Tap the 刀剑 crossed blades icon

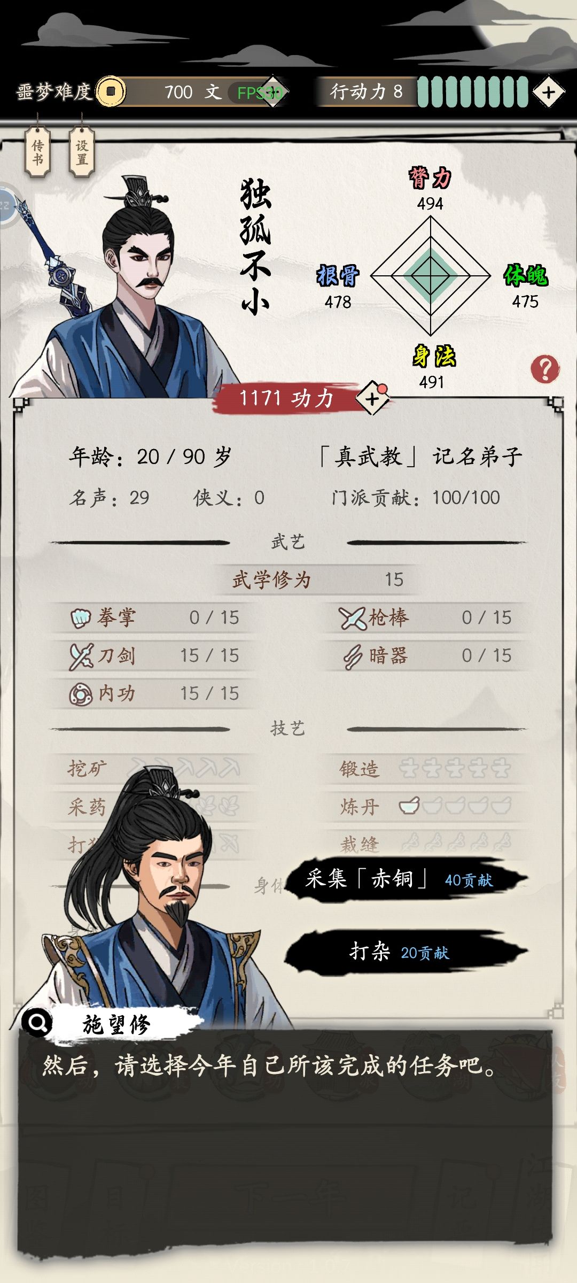point(81,656)
